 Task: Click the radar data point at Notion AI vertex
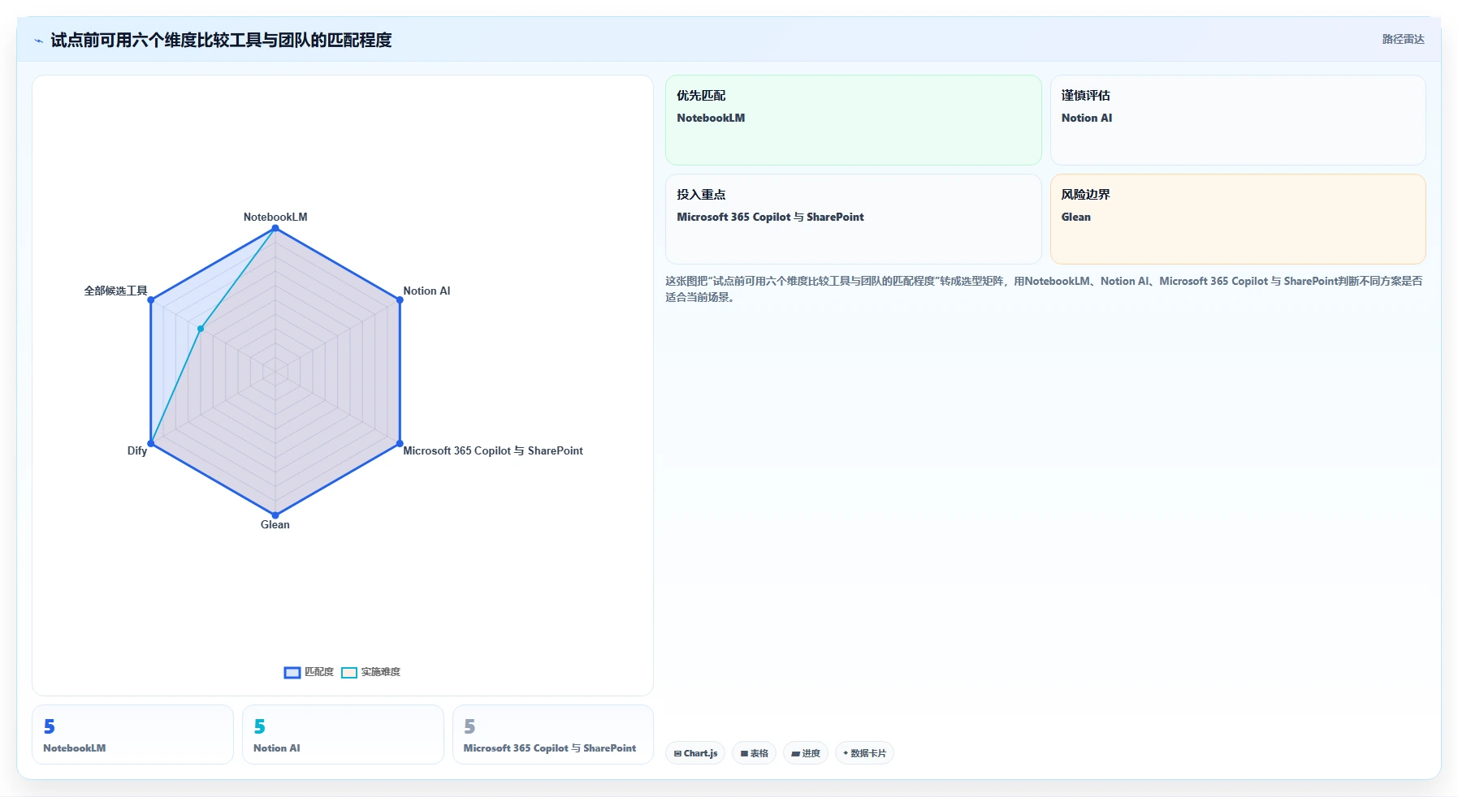coord(400,300)
